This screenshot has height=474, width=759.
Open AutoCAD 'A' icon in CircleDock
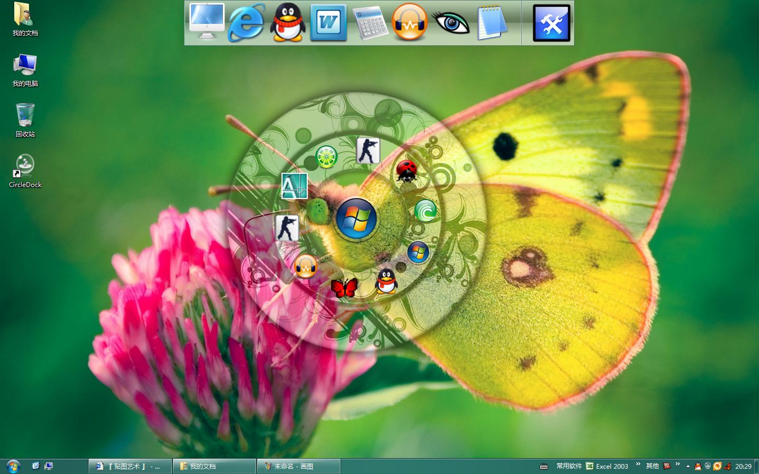[x=294, y=186]
